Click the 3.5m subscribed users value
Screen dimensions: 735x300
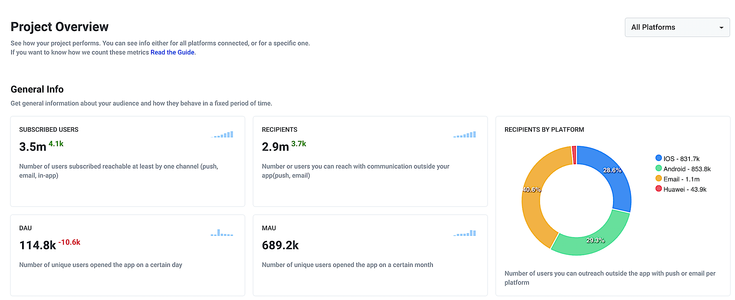[x=33, y=147]
